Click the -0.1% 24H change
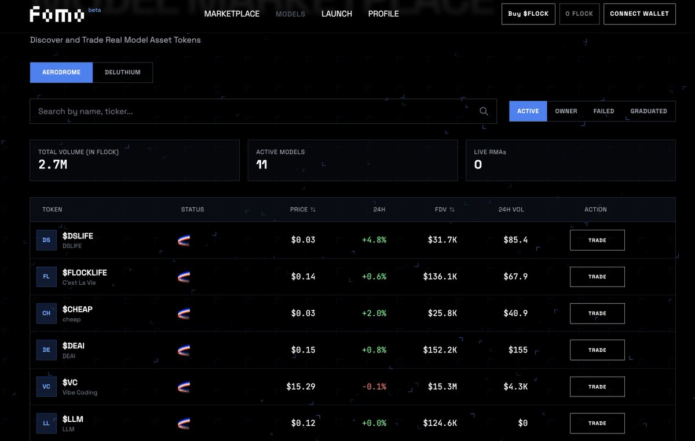Image resolution: width=695 pixels, height=441 pixels. click(374, 387)
